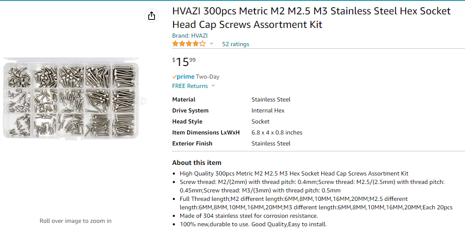Click the "Full Thread length" bullet point
This screenshot has height=233, width=465.
pyautogui.click(x=316, y=203)
